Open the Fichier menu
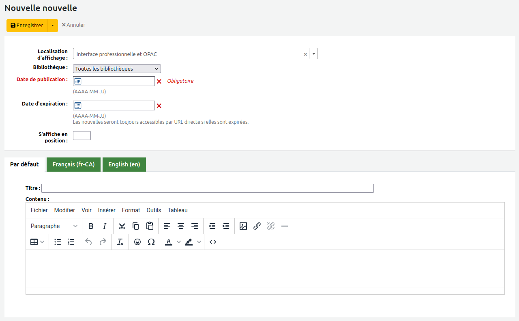Screen dimensions: 519x321 pos(39,210)
